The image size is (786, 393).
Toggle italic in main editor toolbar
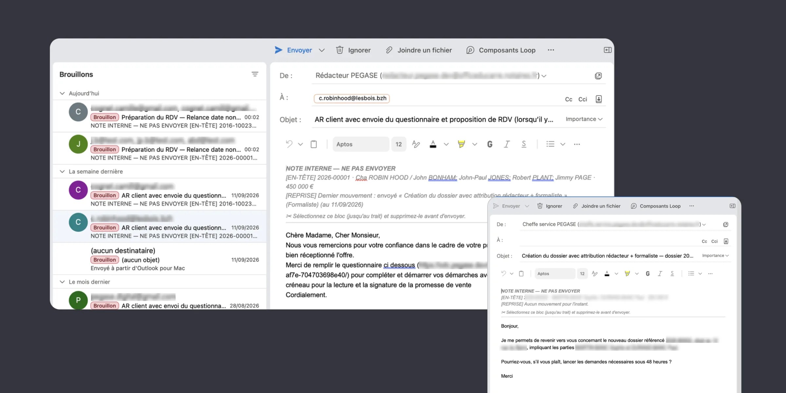tap(507, 144)
